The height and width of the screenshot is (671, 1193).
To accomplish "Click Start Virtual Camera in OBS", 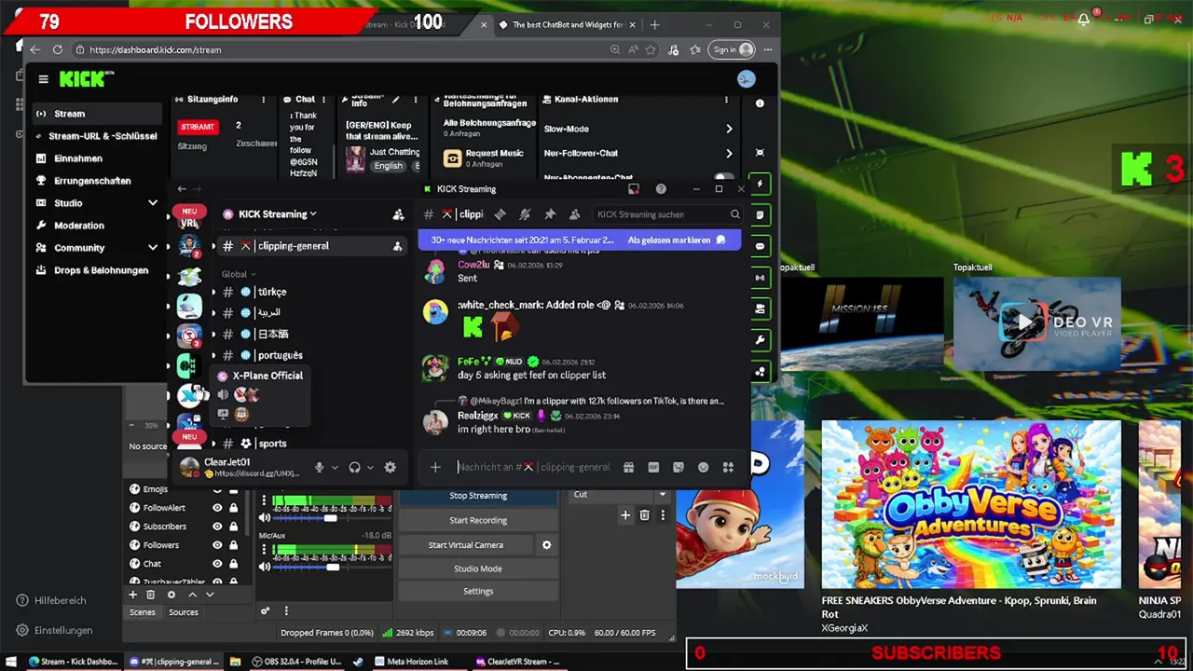I will (x=466, y=545).
